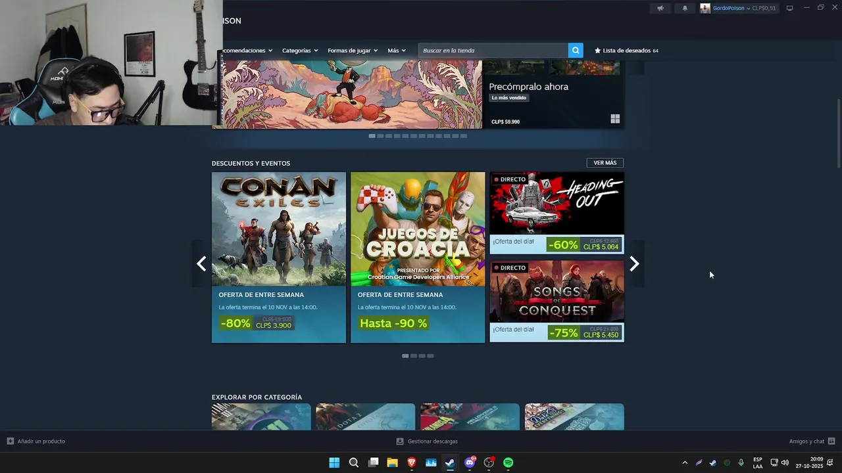Click the Amigos y chat icon
The width and height of the screenshot is (842, 473).
click(831, 441)
